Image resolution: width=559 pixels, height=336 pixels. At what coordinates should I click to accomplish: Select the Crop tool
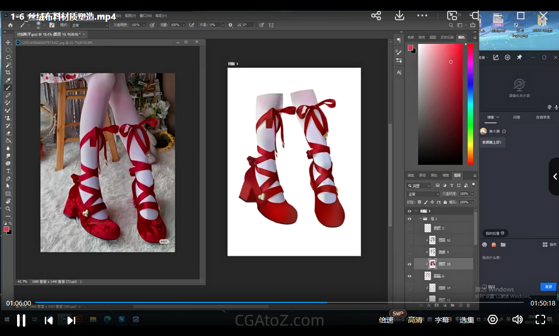(x=8, y=73)
